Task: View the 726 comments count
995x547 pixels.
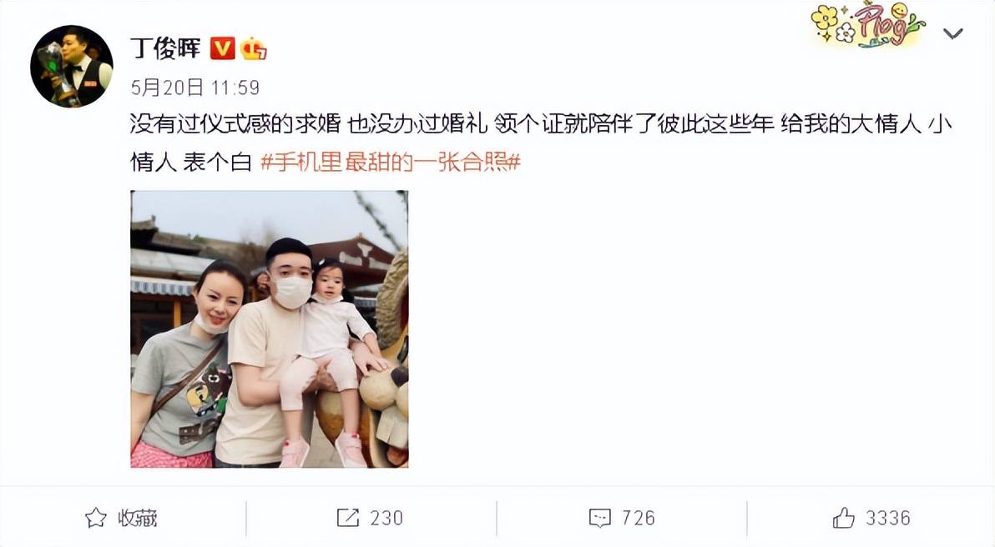Action: (638, 518)
